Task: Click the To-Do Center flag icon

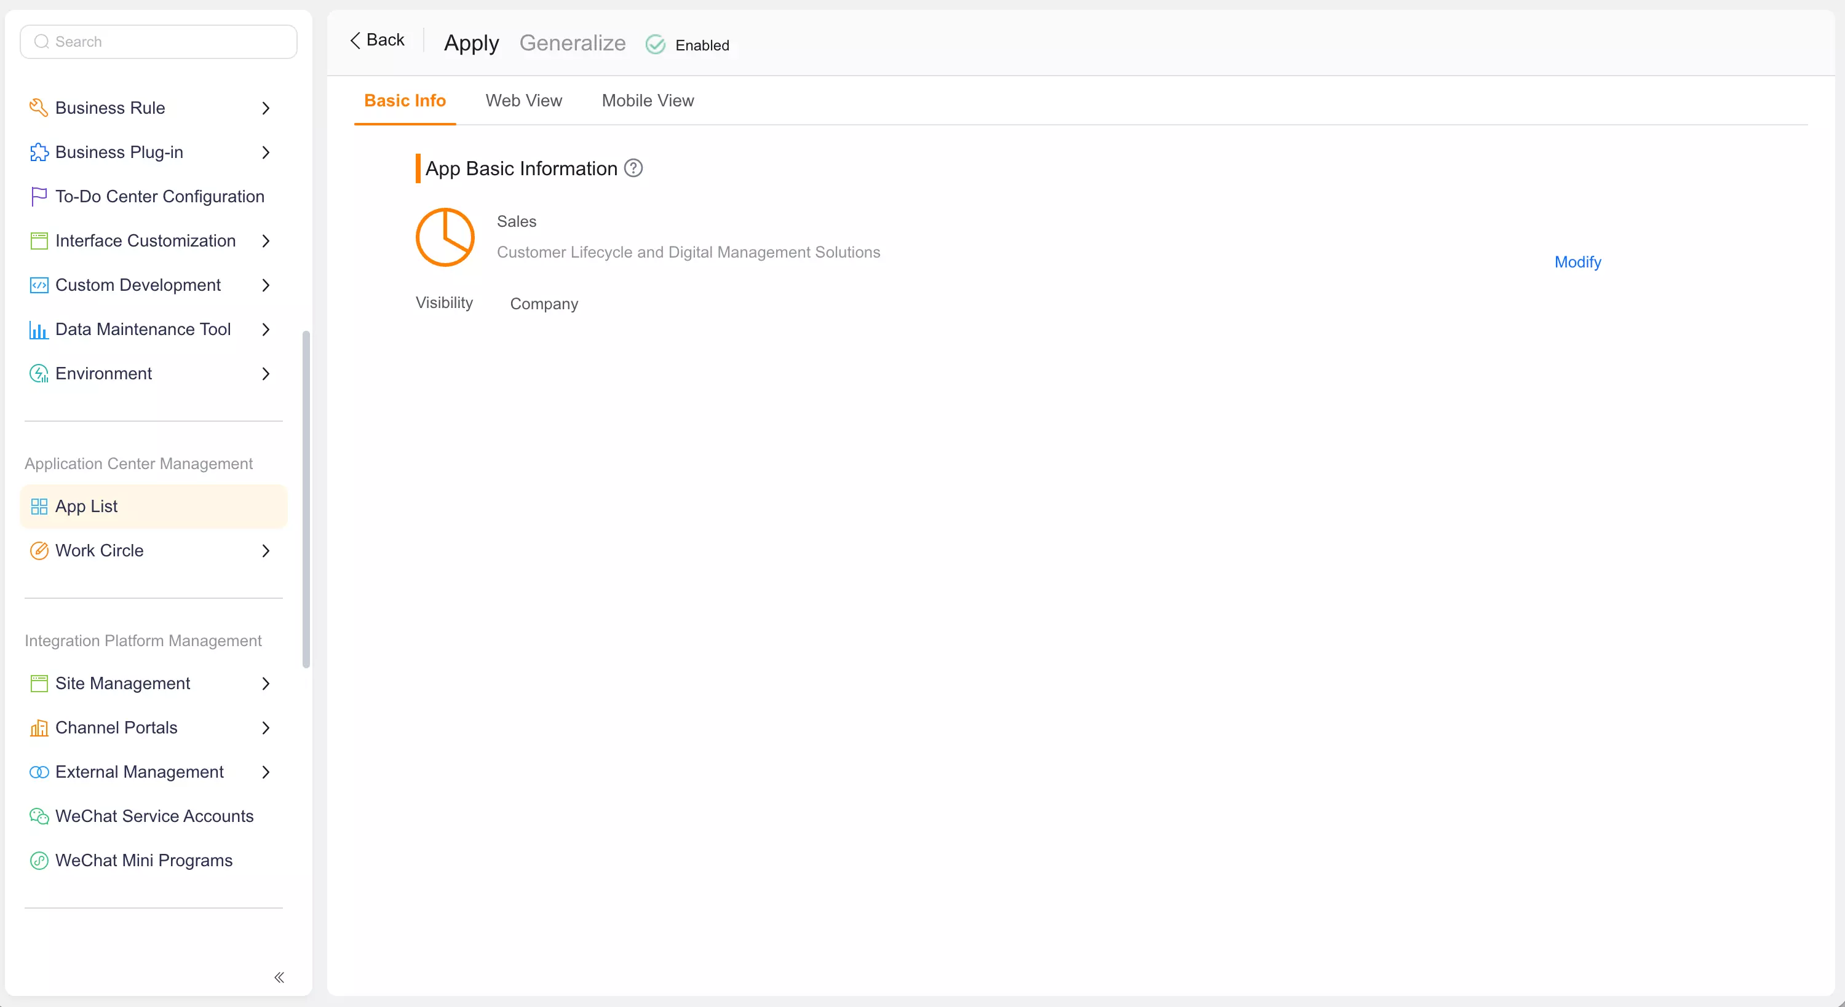Action: [39, 196]
